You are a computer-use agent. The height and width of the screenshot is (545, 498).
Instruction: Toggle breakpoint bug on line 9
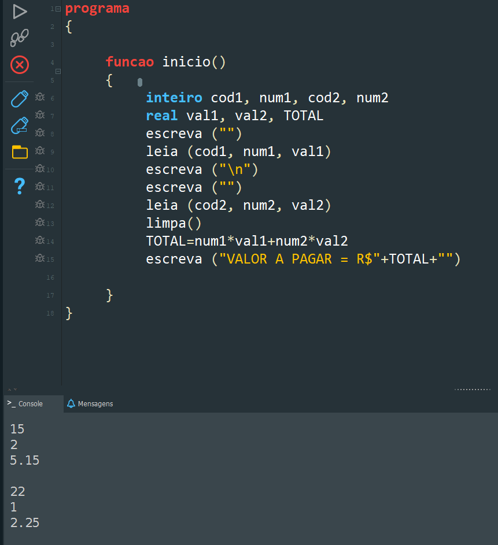[40, 150]
